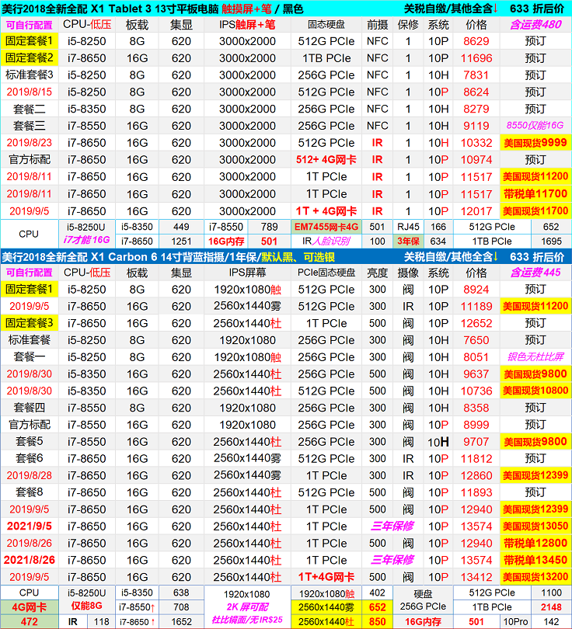Select price 8924
This screenshot has width=572, height=629.
pyautogui.click(x=476, y=289)
